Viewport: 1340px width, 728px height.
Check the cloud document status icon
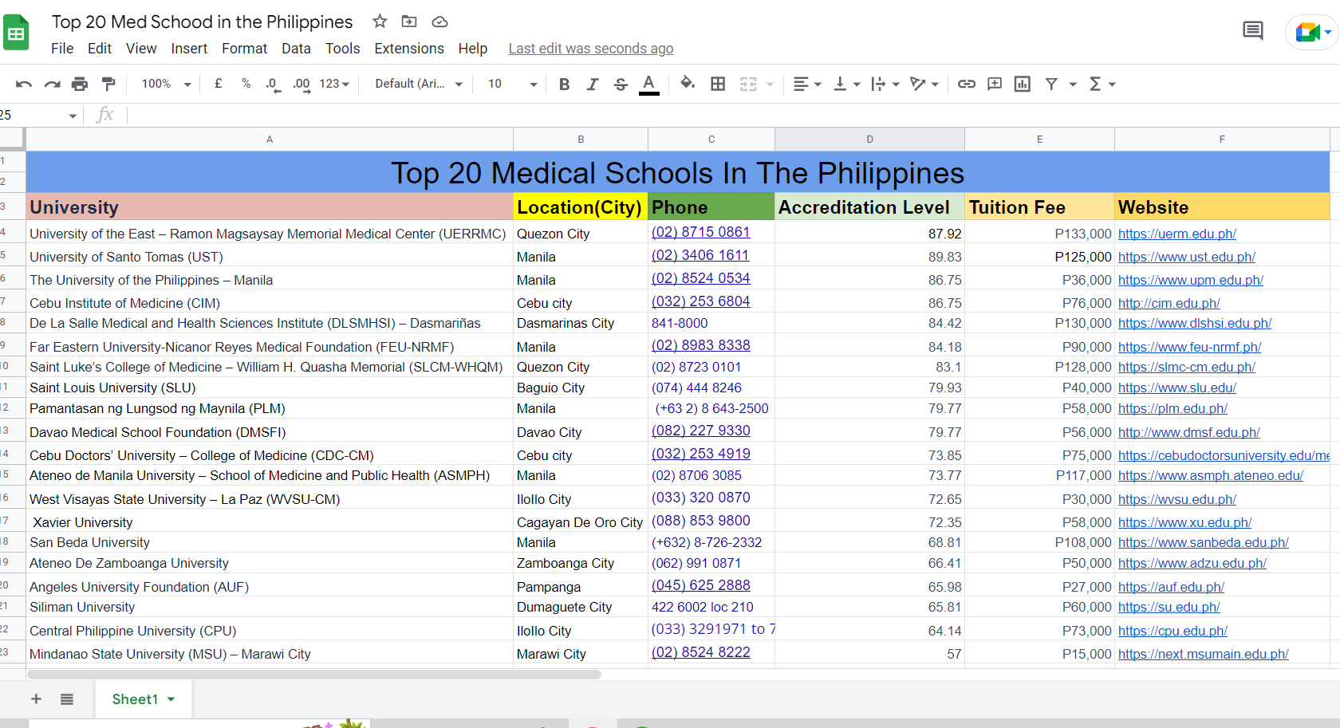point(439,22)
